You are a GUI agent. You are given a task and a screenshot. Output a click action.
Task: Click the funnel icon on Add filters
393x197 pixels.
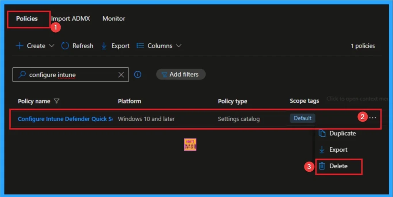pos(164,75)
